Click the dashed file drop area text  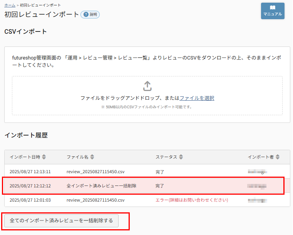tap(147, 98)
